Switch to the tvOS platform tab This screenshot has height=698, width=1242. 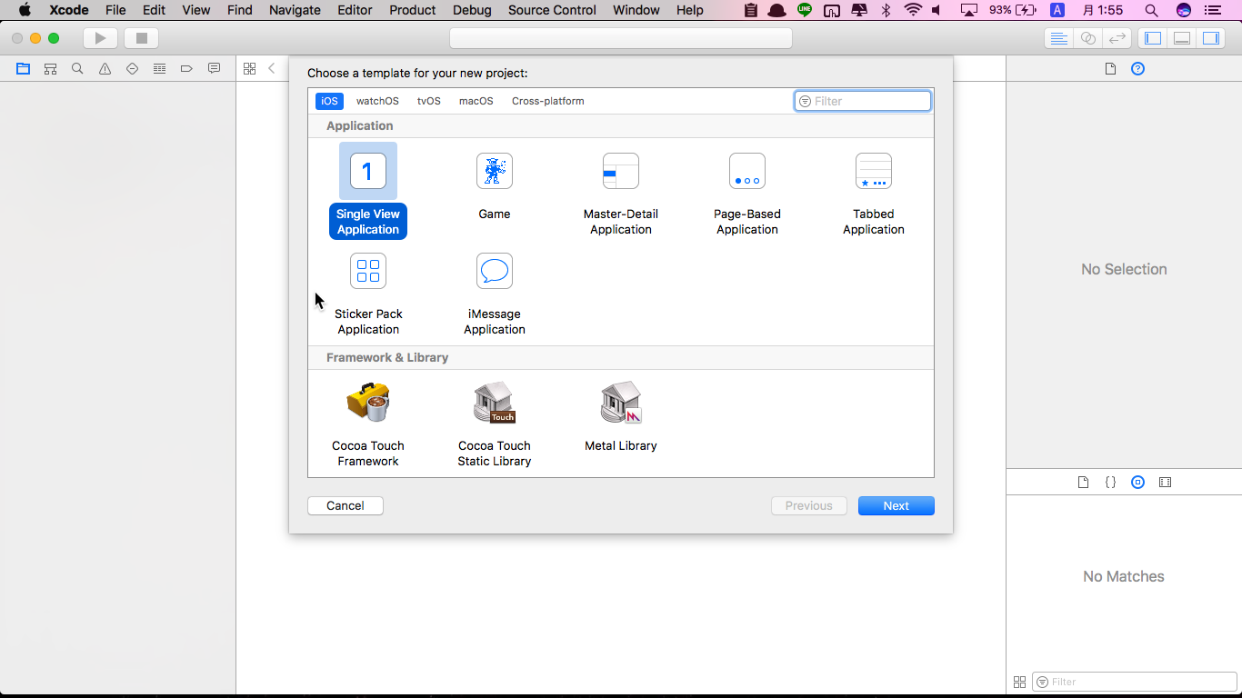click(x=429, y=101)
